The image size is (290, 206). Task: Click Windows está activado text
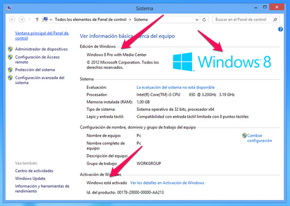click(x=107, y=183)
